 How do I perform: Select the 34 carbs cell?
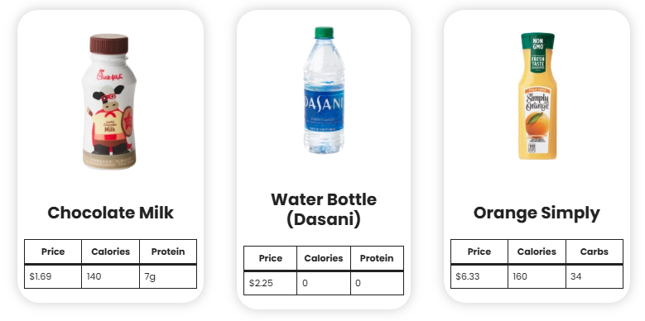594,276
